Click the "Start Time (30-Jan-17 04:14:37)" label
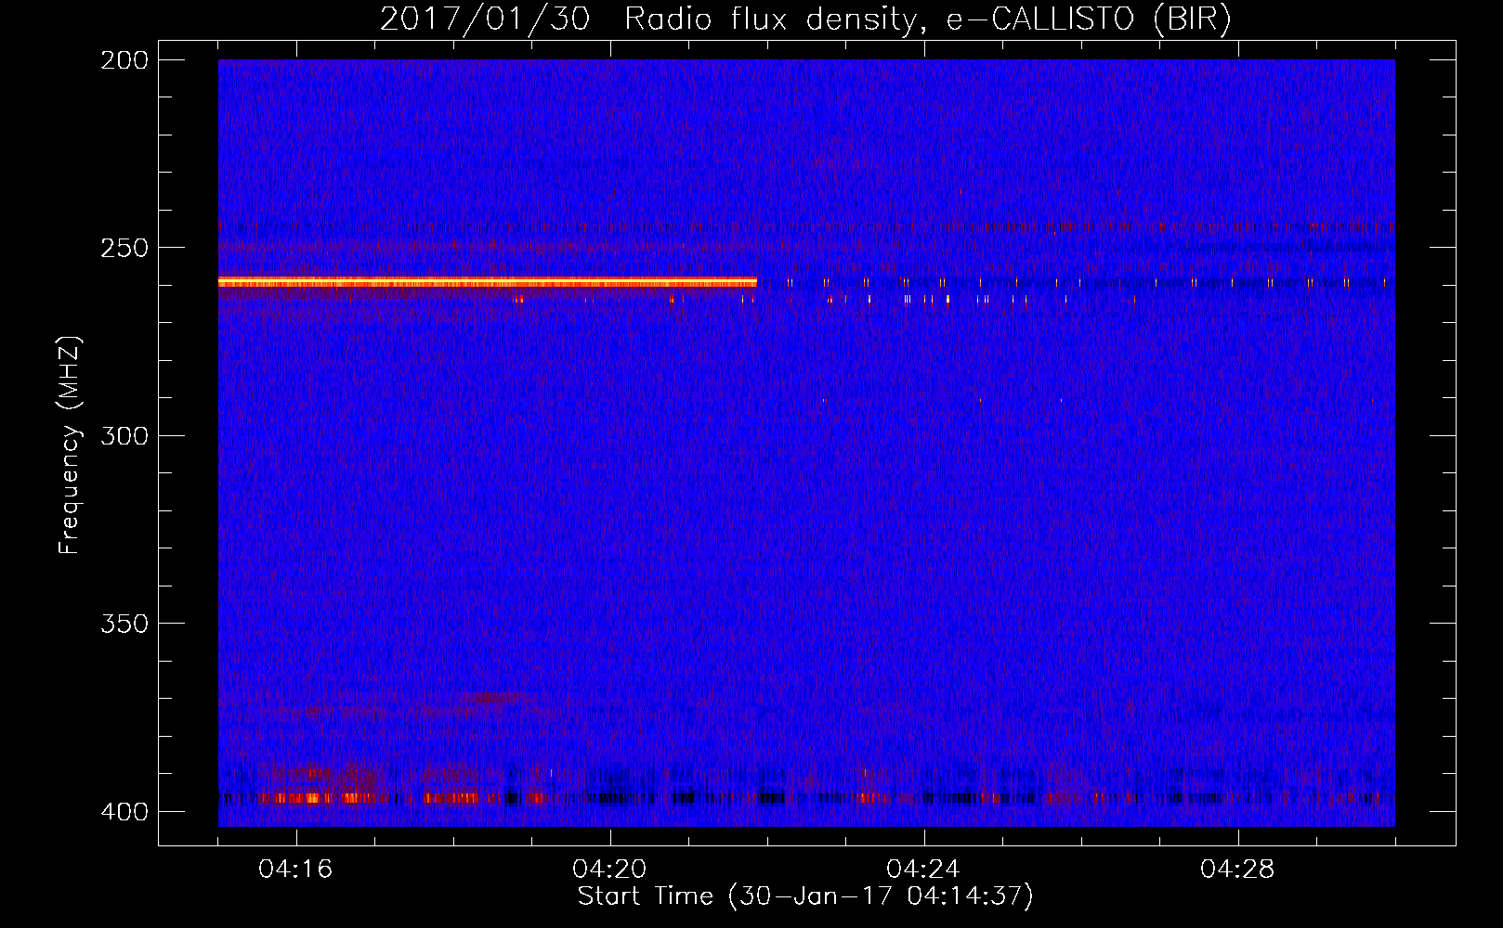1503x928 pixels. pos(805,896)
